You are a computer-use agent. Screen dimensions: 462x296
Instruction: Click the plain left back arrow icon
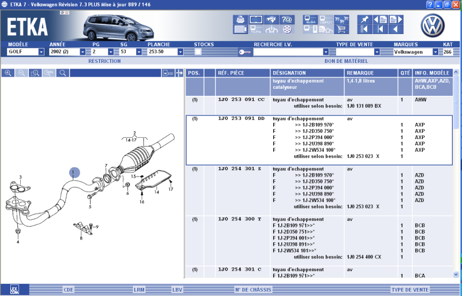[x=396, y=29]
